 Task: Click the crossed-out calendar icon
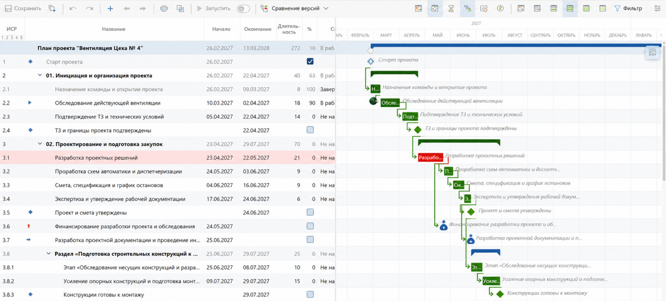point(521,9)
